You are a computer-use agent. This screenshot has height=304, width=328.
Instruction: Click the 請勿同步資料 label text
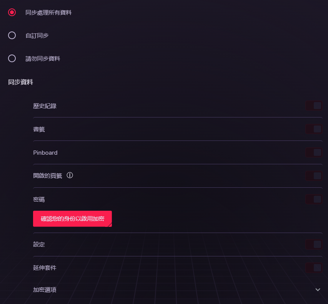43,58
